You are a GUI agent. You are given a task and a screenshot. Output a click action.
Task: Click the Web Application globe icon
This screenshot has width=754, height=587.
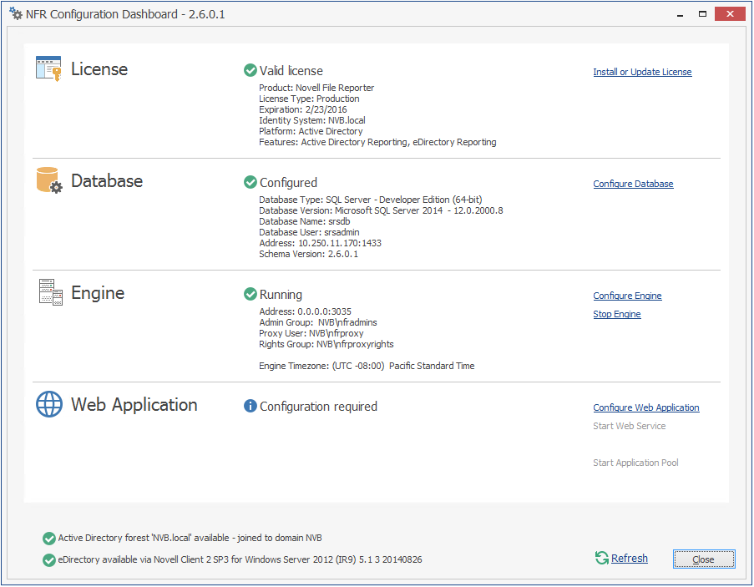pyautogui.click(x=49, y=404)
